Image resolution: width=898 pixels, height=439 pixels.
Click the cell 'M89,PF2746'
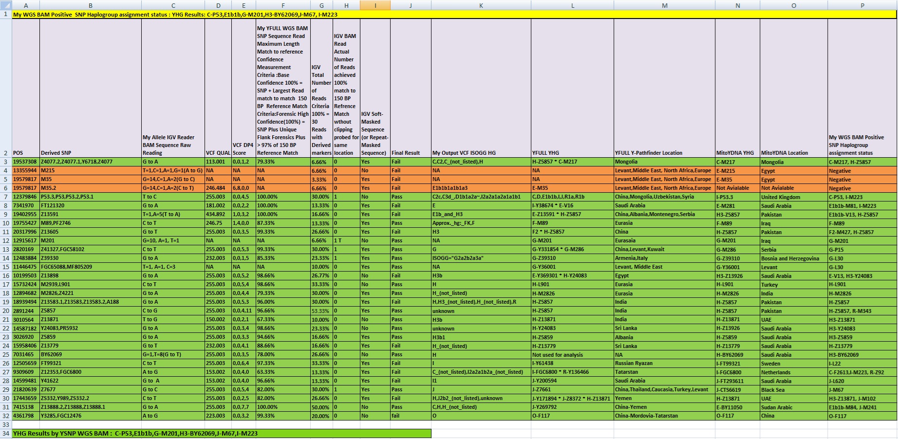[91, 223]
